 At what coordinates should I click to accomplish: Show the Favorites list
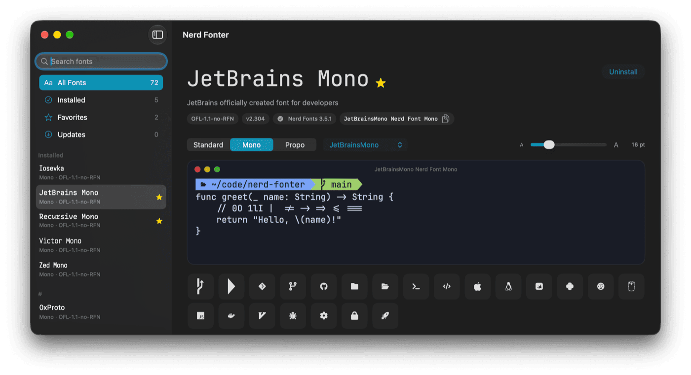click(x=101, y=117)
